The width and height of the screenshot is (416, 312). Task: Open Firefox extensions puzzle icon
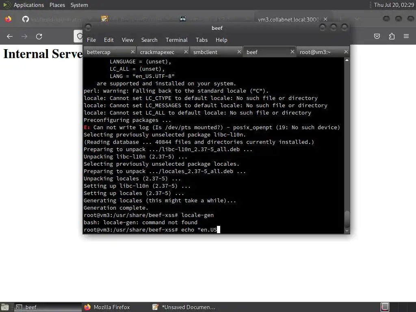point(392,36)
